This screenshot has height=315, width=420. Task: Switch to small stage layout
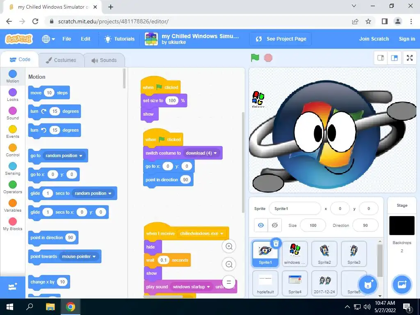pyautogui.click(x=381, y=58)
